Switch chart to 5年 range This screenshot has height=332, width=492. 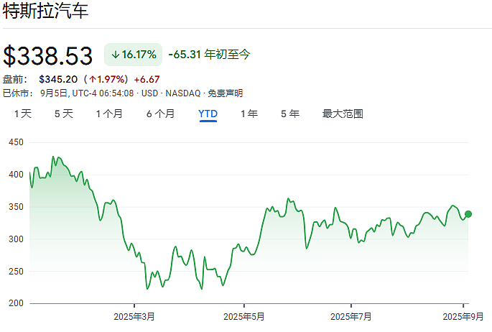click(x=290, y=114)
